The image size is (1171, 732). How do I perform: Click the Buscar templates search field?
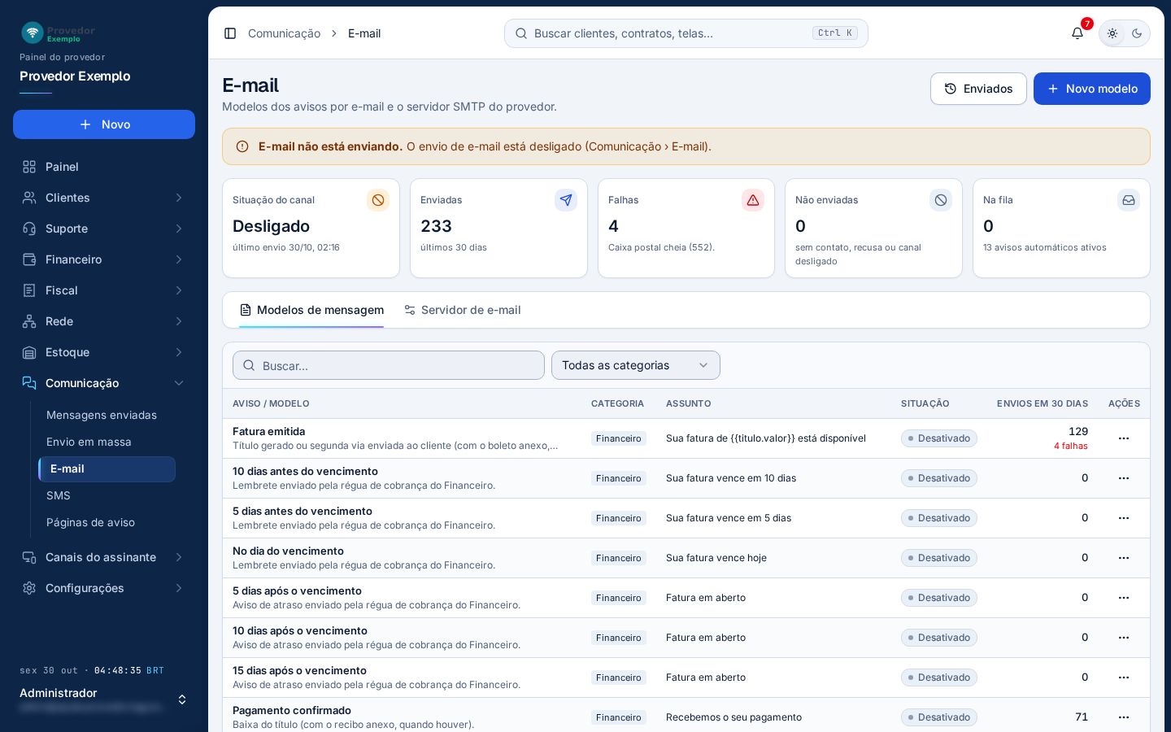pyautogui.click(x=389, y=365)
